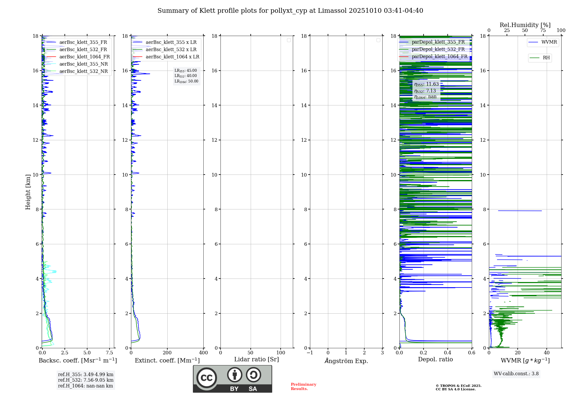Click the Creative Commons CC circle icon
The width and height of the screenshot is (581, 395).
[x=207, y=378]
